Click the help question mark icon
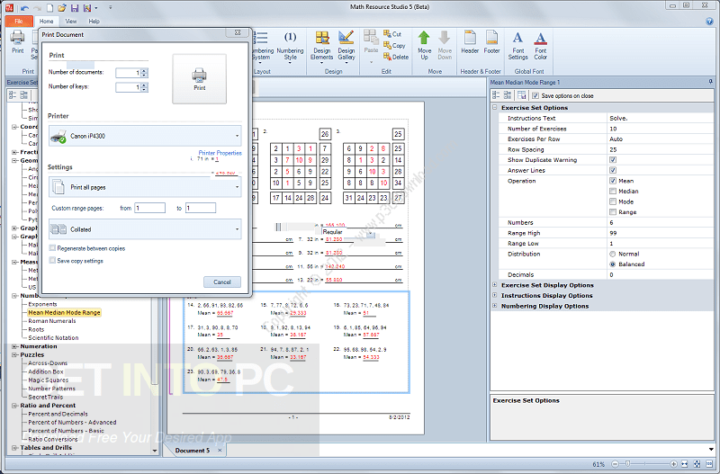 (709, 21)
